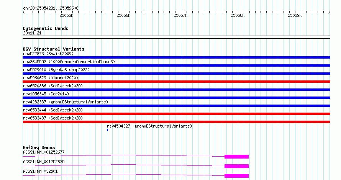
Task: Click nsv6533444 (Sedlazeck2020) label
Action: pos(53,110)
